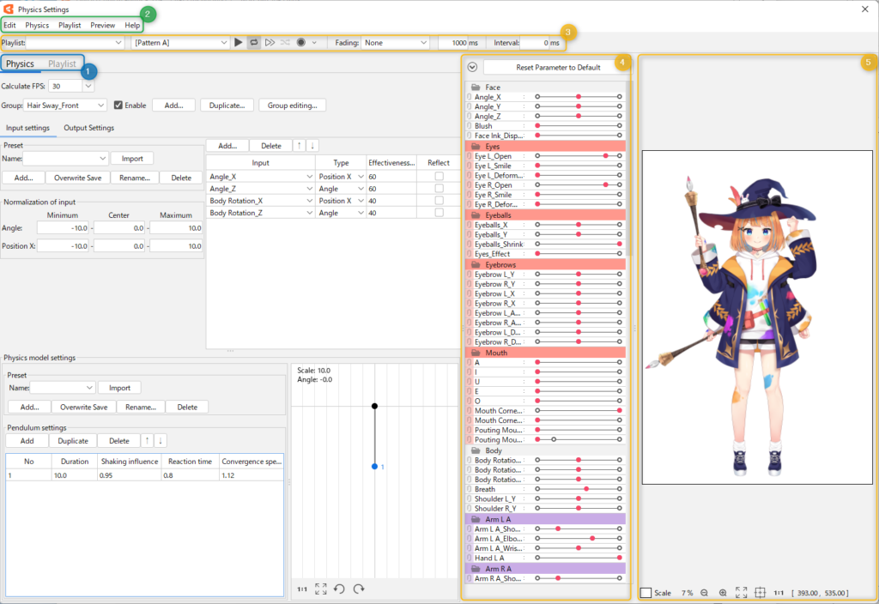
Task: Click the record button icon
Action: point(301,42)
